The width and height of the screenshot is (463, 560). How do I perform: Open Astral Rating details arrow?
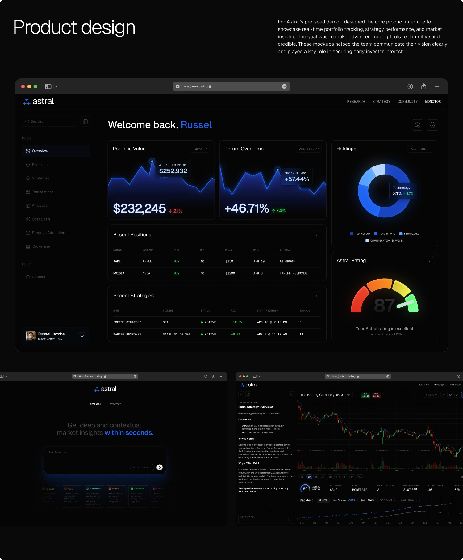point(429,261)
